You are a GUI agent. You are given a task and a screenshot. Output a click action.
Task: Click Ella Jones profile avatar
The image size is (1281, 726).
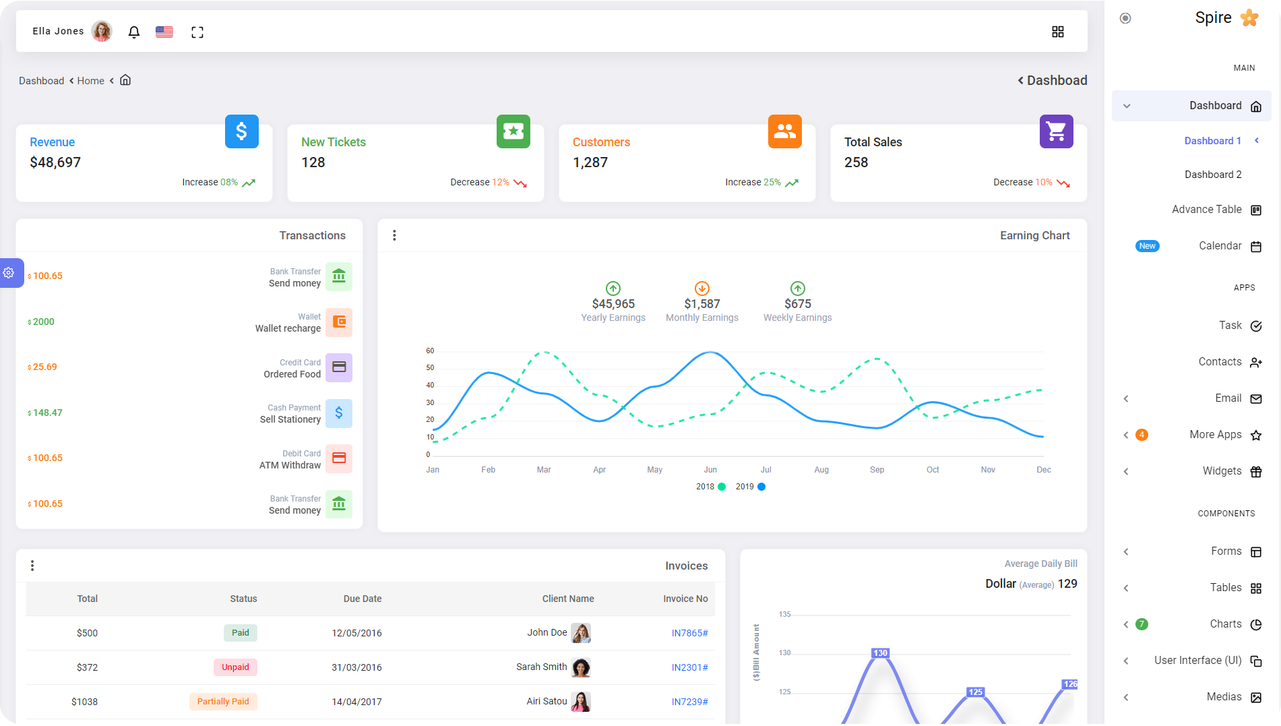click(x=102, y=31)
